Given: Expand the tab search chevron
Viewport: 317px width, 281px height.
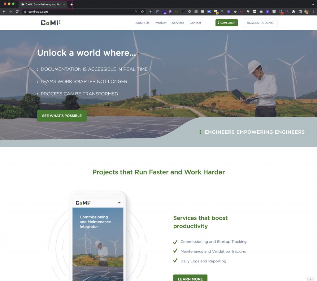Looking at the screenshot, I should coord(313,4).
